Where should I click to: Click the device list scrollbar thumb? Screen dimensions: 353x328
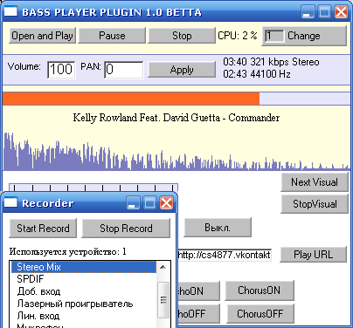coord(163,299)
